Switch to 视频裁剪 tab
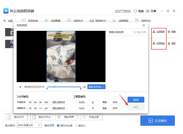This screenshot has width=183, height=134. pos(52,21)
